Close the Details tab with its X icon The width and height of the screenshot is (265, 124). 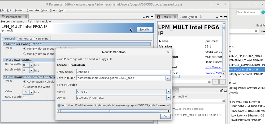[x=175, y=16]
